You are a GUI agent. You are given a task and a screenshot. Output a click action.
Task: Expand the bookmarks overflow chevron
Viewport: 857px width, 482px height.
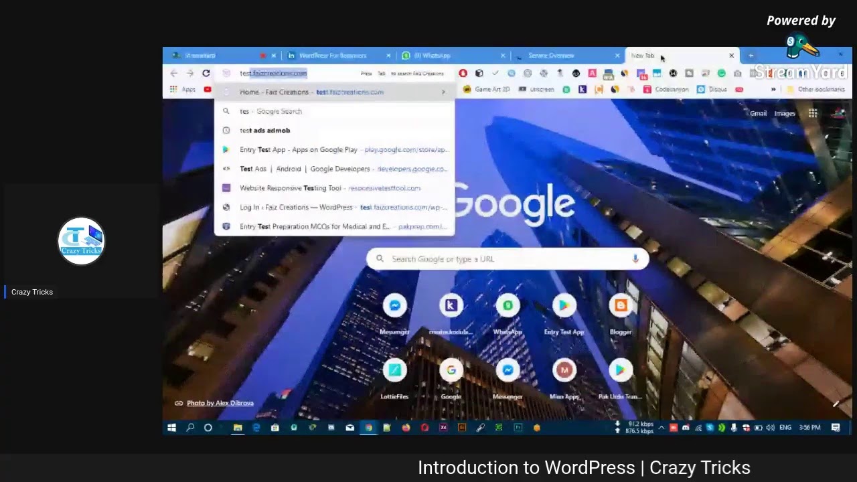773,90
